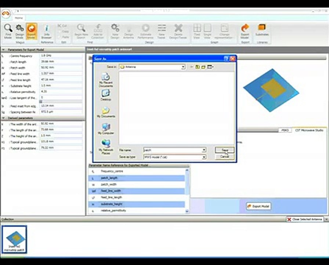Click the Save As dialog help button
This screenshot has width=329, height=265.
click(226, 59)
